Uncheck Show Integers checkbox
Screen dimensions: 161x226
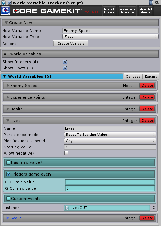65,62
